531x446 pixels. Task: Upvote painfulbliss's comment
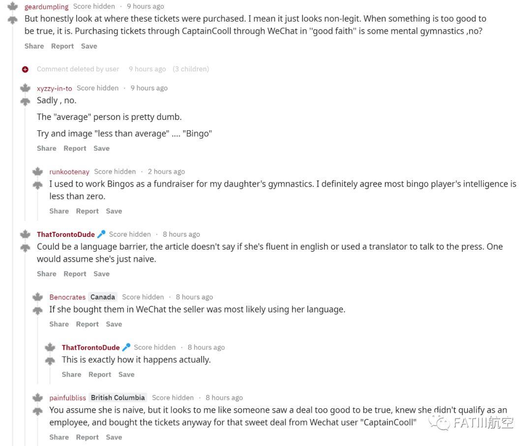[37, 397]
